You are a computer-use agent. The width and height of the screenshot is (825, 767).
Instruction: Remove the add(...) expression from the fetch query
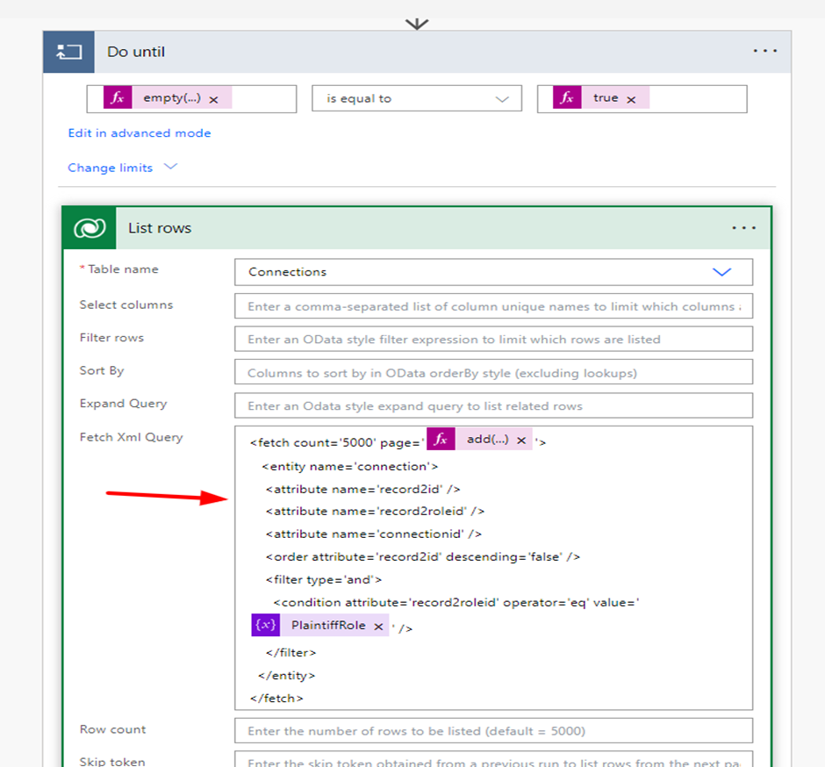(x=521, y=441)
